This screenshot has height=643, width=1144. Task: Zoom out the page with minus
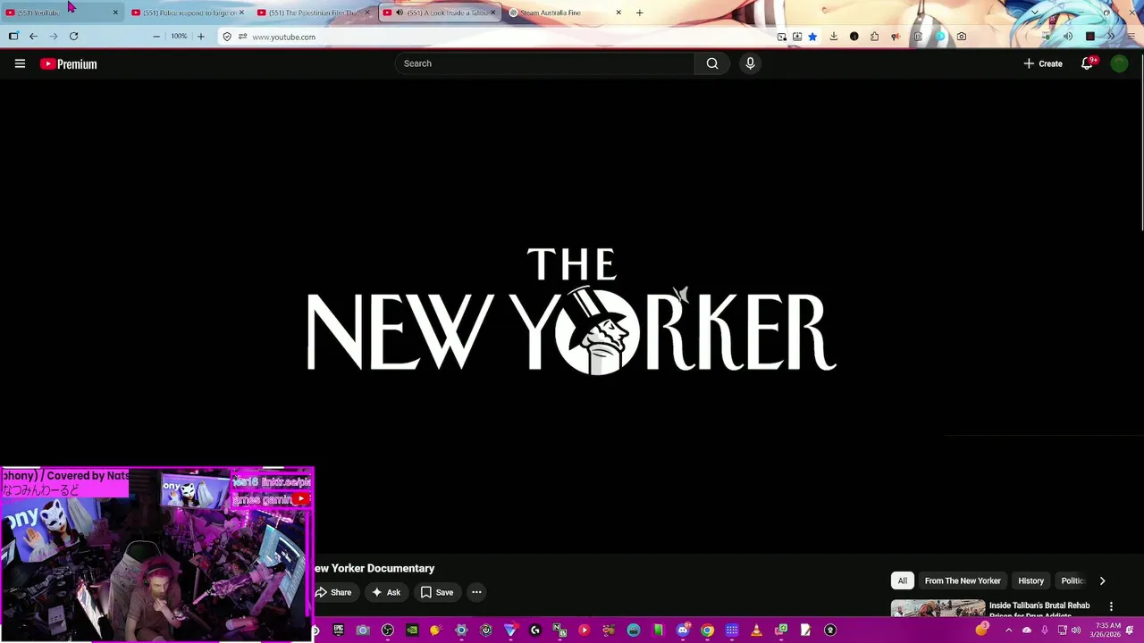click(x=156, y=37)
